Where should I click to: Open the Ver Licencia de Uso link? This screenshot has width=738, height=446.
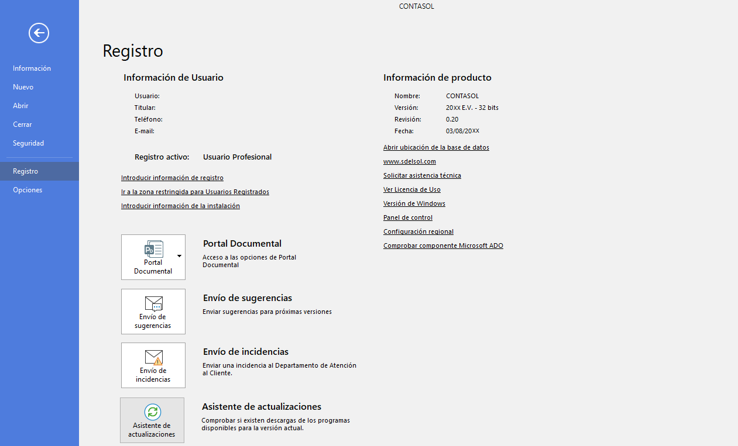[x=412, y=189]
